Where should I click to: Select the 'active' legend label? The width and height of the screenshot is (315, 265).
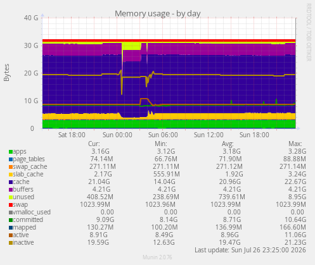coord(21,235)
